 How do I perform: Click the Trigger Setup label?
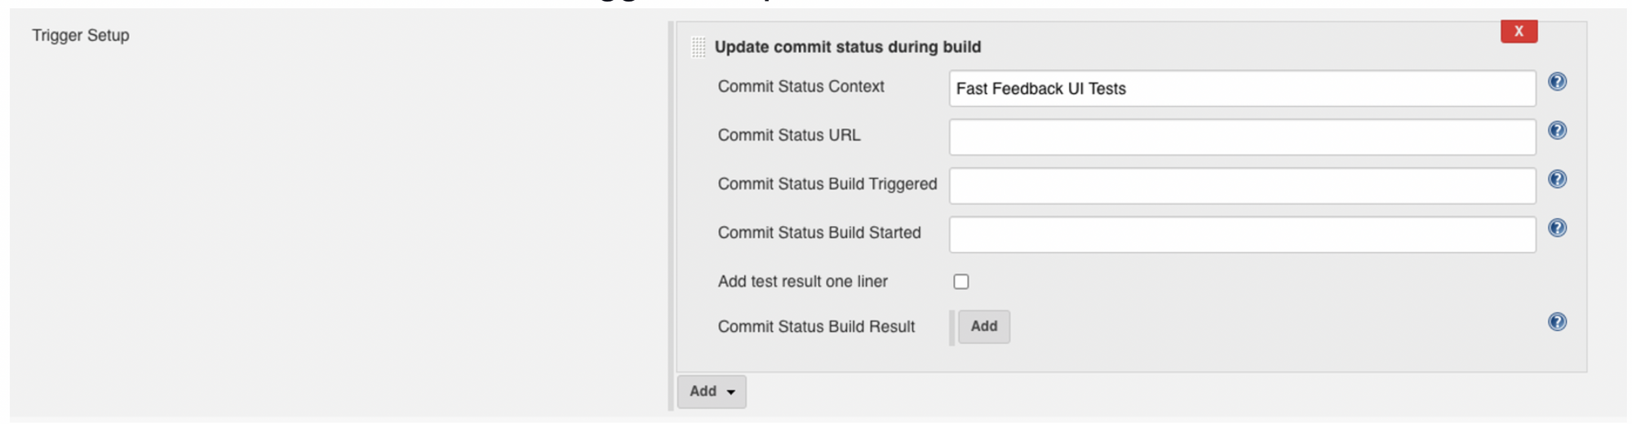click(x=81, y=35)
